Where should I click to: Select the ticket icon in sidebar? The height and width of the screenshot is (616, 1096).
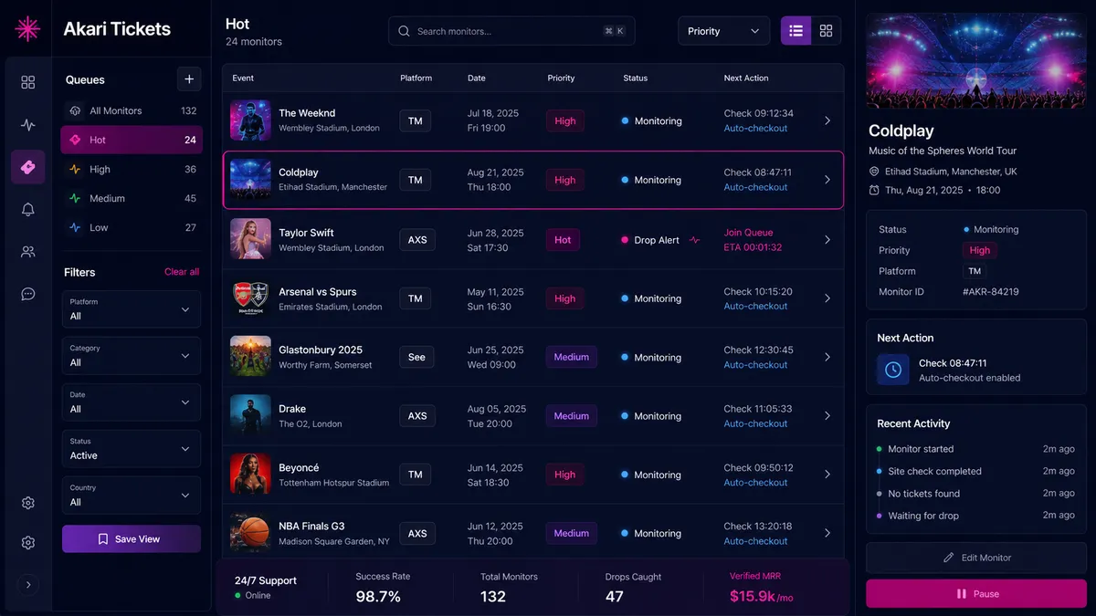coord(27,167)
